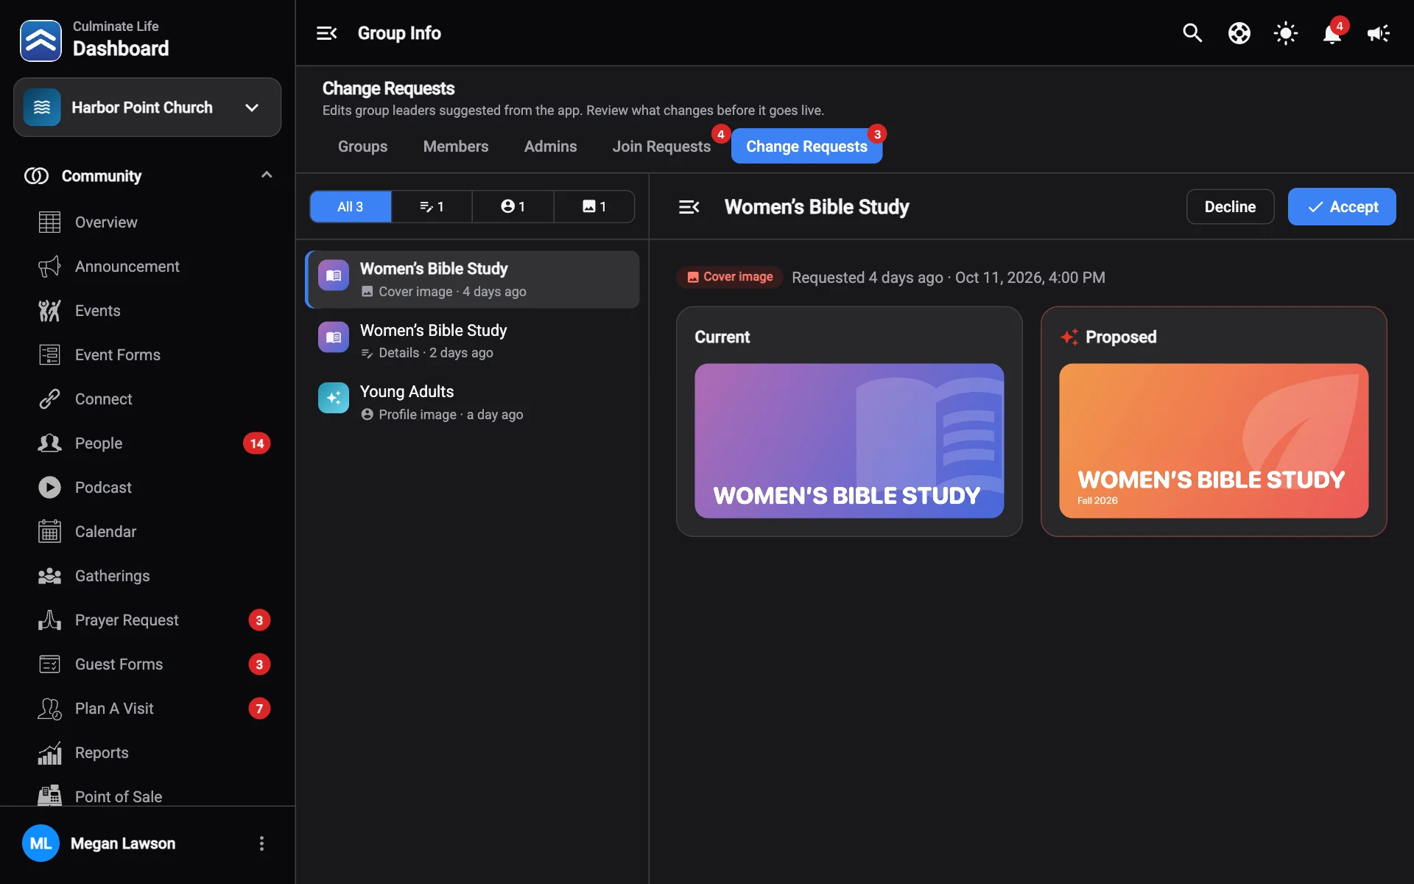This screenshot has width=1414, height=884.
Task: Click the Culminate Life logo icon
Action: point(41,41)
